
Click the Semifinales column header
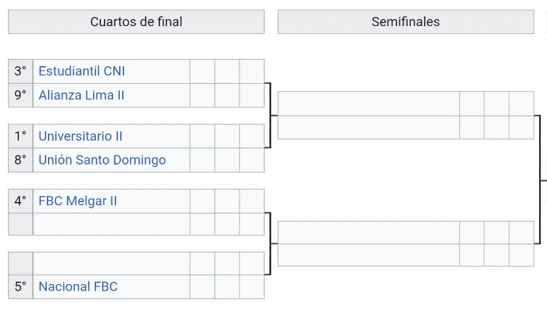click(x=405, y=22)
